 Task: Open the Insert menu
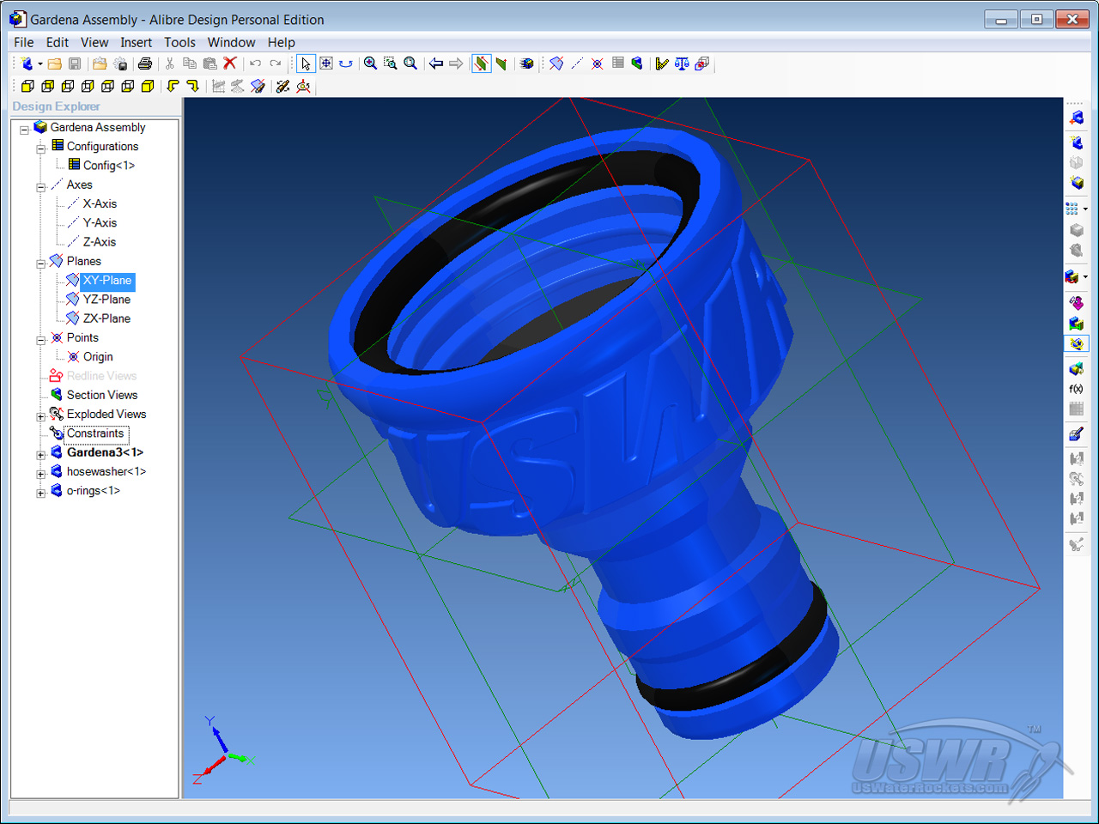point(136,42)
